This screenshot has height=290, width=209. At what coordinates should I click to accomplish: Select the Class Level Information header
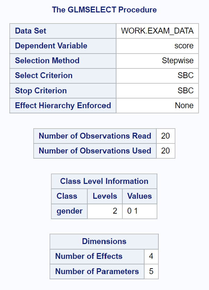pos(104,181)
